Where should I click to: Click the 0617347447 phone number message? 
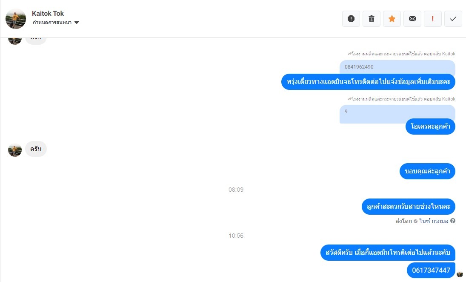click(431, 270)
